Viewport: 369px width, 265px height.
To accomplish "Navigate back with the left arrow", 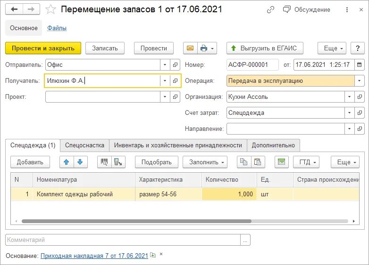I will 14,9.
